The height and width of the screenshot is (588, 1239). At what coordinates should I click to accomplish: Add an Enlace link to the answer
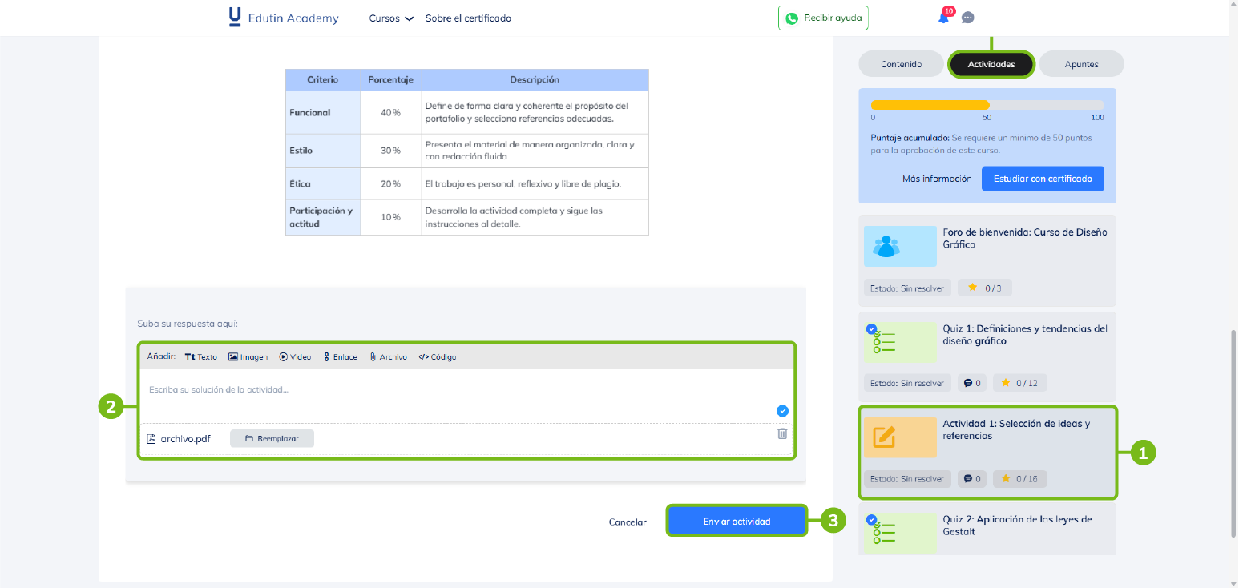point(340,357)
